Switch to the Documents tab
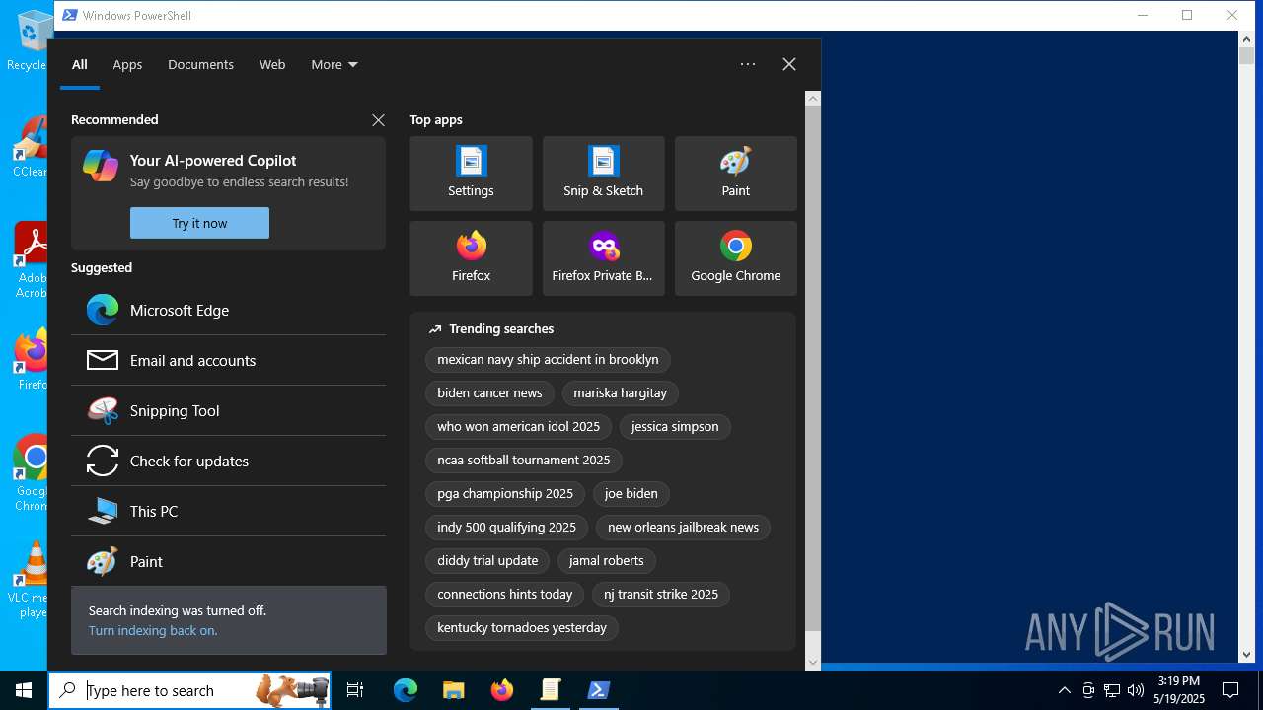The height and width of the screenshot is (710, 1263). point(200,64)
